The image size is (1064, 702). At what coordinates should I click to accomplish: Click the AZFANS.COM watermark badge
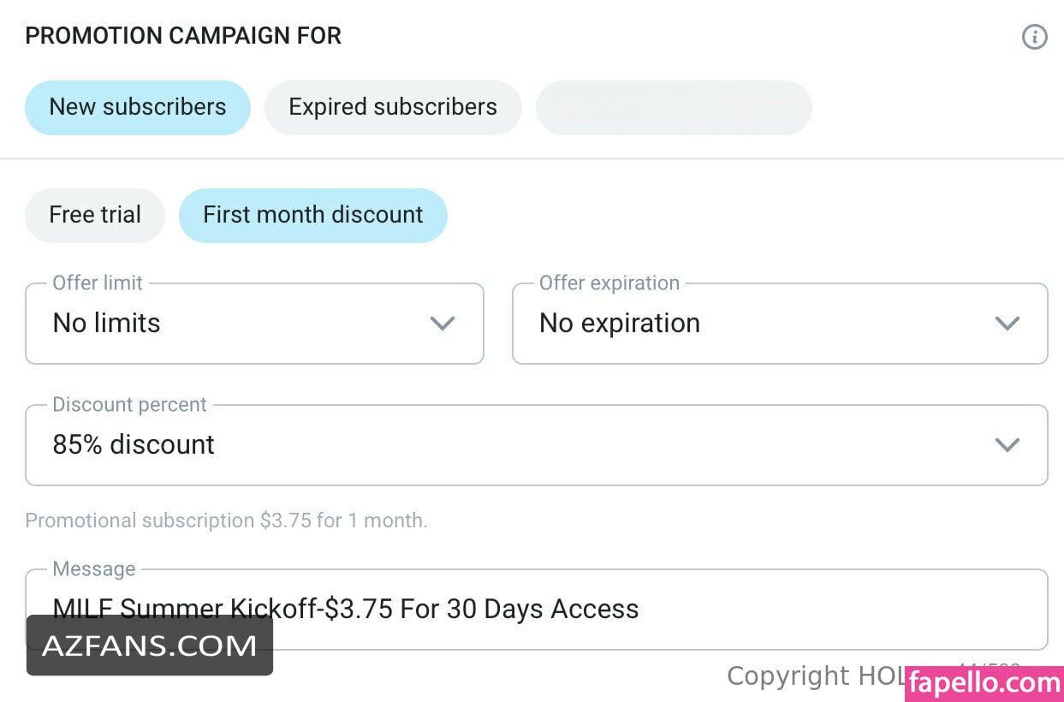coord(150,645)
